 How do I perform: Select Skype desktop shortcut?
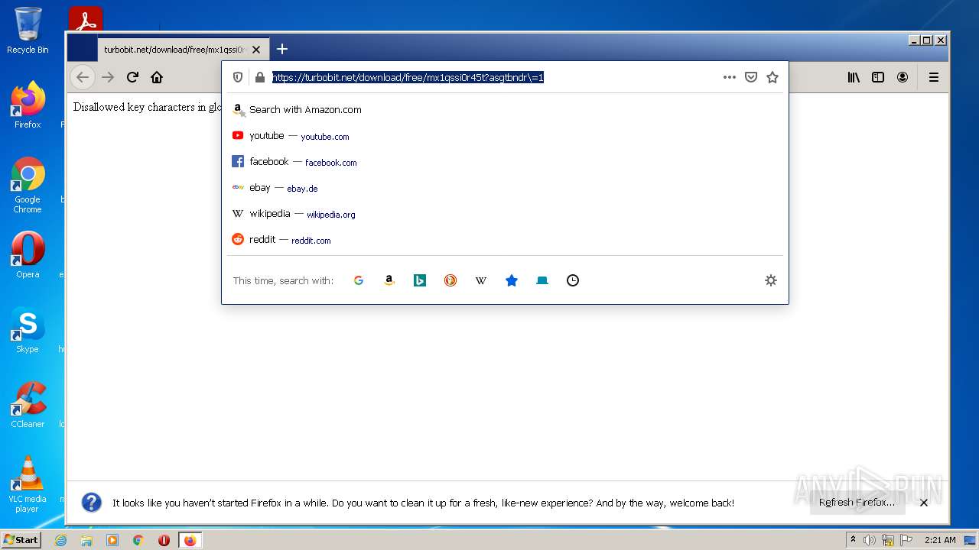click(x=28, y=330)
